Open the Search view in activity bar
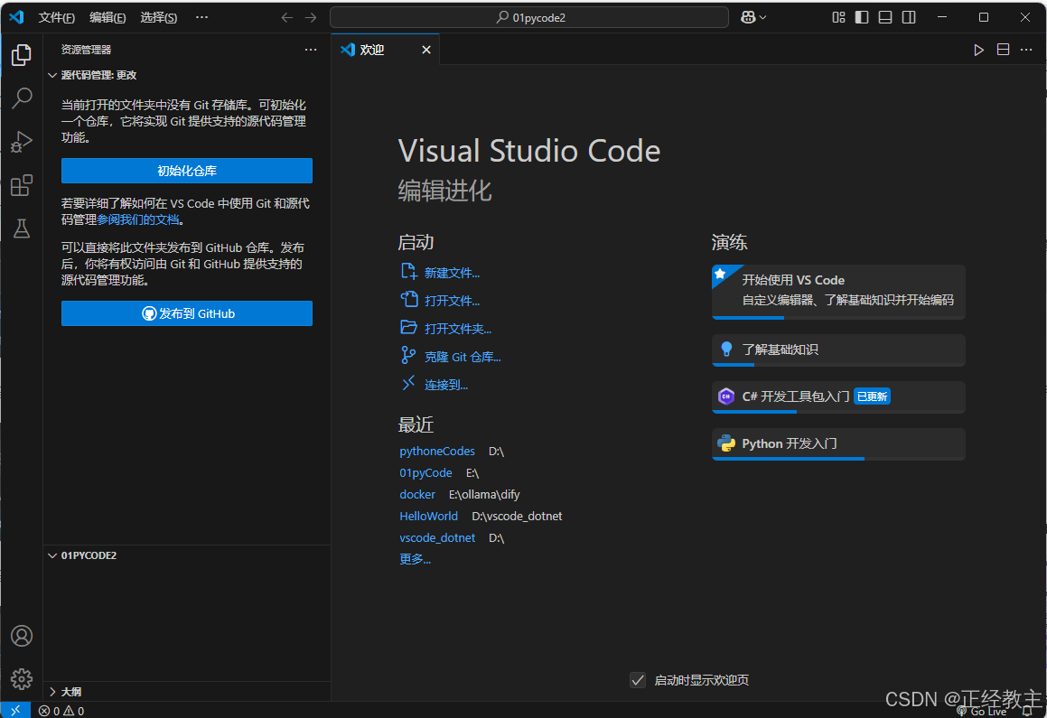Viewport: 1047px width, 718px height. click(x=22, y=98)
